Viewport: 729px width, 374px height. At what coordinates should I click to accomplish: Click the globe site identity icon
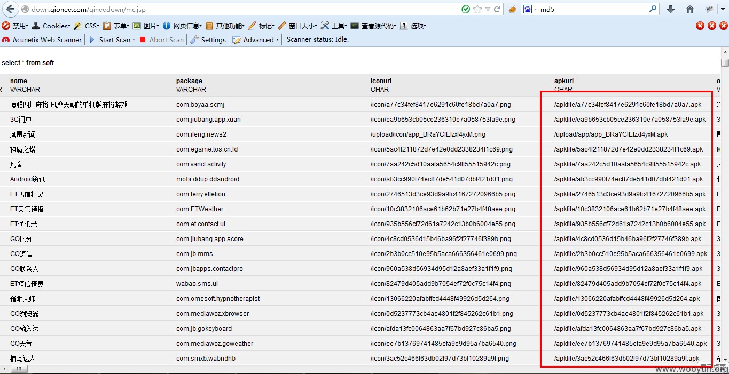click(25, 10)
